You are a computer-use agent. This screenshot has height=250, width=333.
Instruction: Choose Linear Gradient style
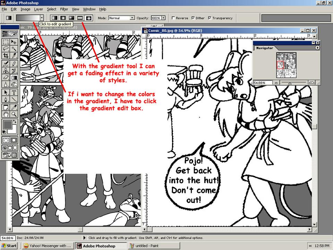55,18
